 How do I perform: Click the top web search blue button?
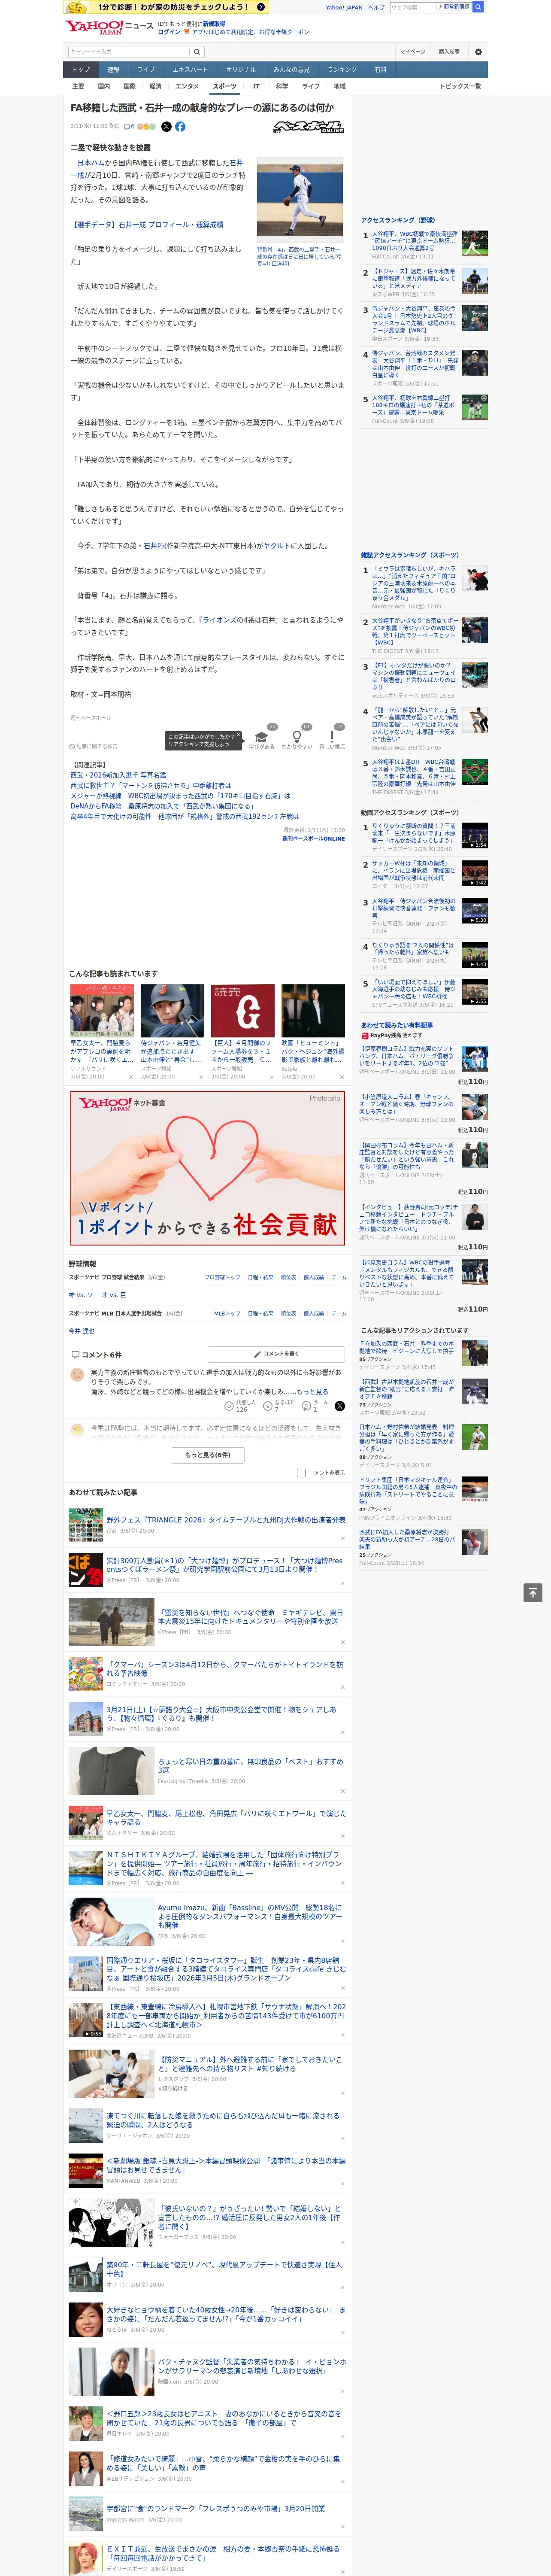tap(478, 7)
